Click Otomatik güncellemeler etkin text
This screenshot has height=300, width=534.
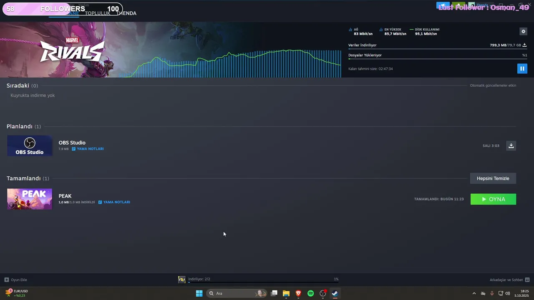(x=493, y=85)
